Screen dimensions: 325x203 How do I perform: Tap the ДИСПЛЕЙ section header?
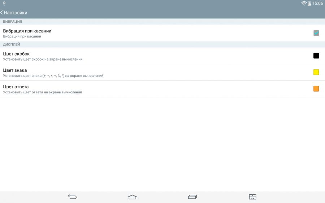[12, 44]
